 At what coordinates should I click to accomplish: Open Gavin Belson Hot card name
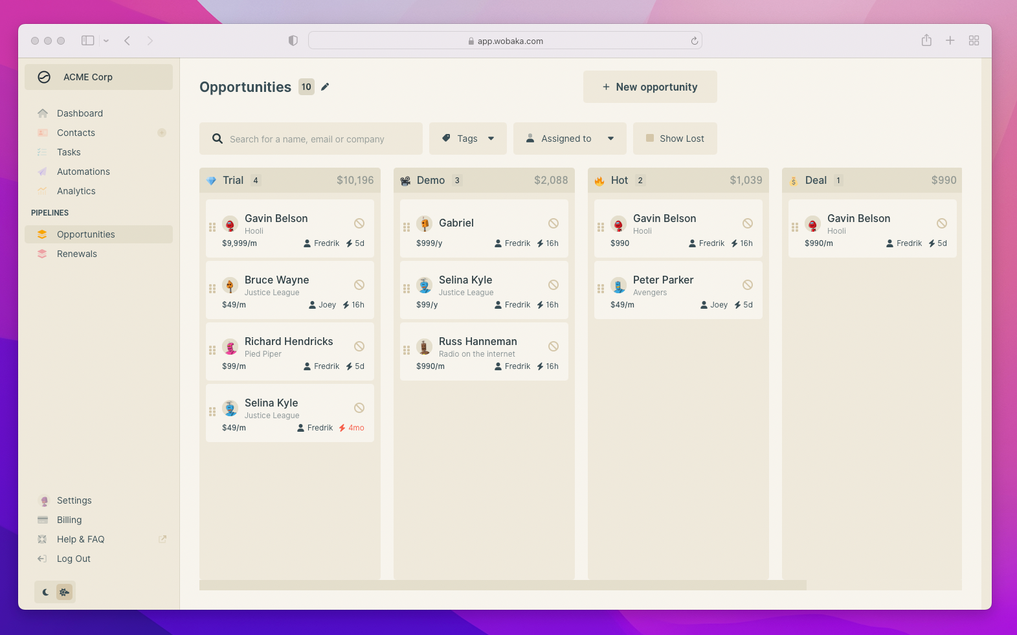[664, 218]
